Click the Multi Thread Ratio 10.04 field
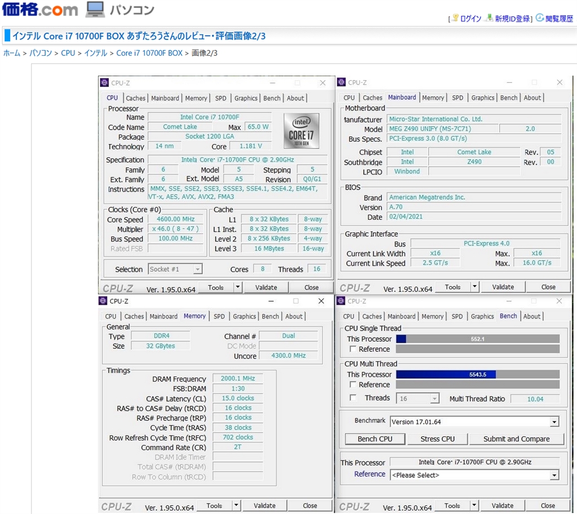Image resolution: width=577 pixels, height=514 pixels. (535, 399)
